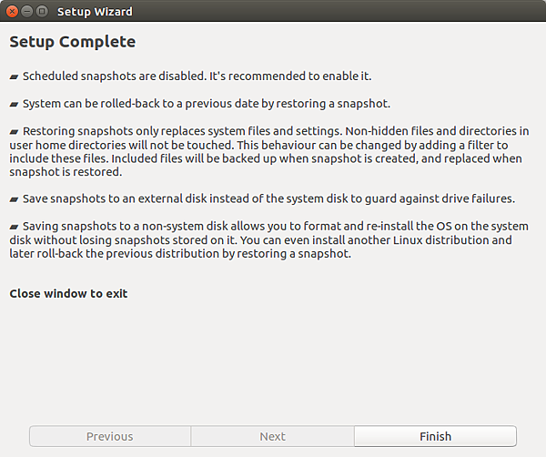Screen dimensions: 546x457
Task: Click the Setup Complete heading
Action: tap(73, 42)
